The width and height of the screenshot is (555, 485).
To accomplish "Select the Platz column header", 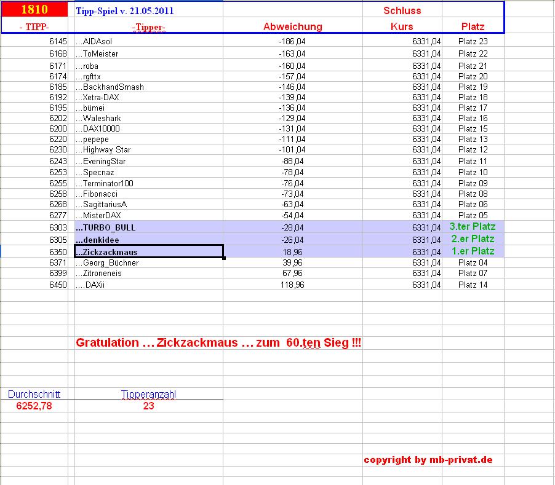I will (x=473, y=26).
